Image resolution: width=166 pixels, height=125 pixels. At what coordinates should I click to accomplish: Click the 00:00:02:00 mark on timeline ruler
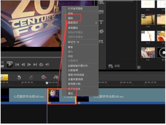(x=27, y=83)
